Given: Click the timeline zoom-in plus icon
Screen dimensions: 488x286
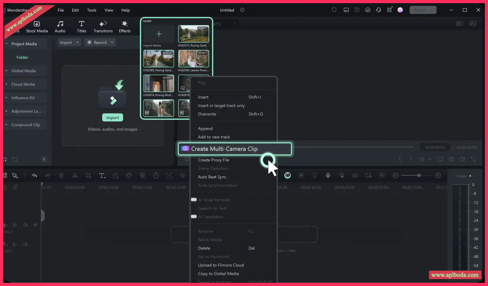Looking at the screenshot, I should 438,176.
